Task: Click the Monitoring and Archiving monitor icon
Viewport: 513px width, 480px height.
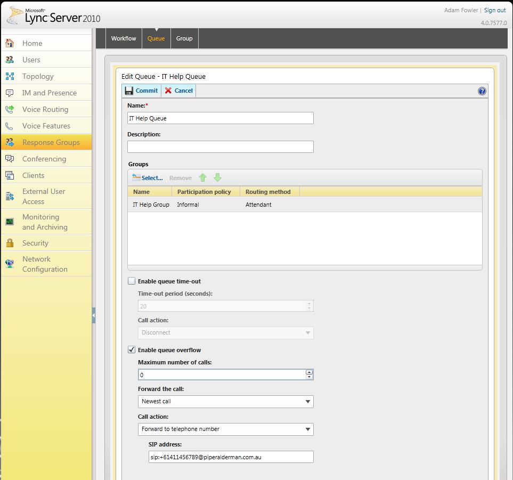Action: click(x=10, y=222)
